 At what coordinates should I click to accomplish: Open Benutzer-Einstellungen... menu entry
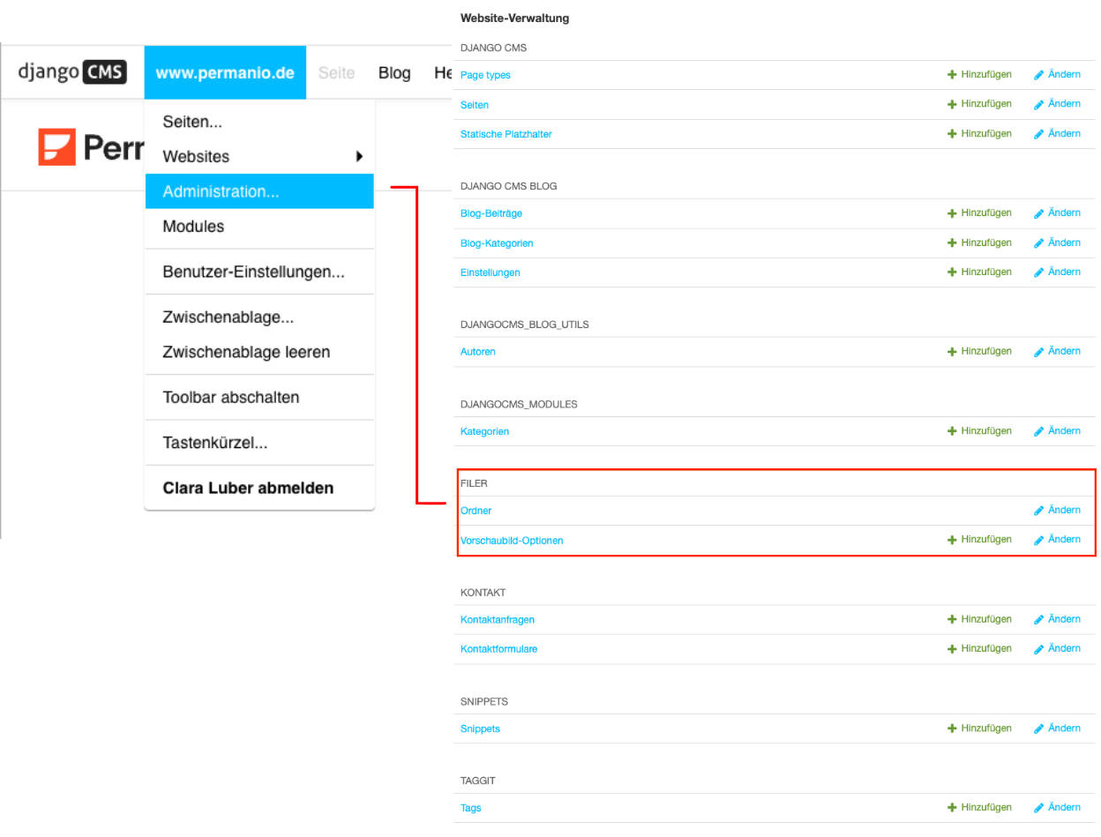(253, 272)
